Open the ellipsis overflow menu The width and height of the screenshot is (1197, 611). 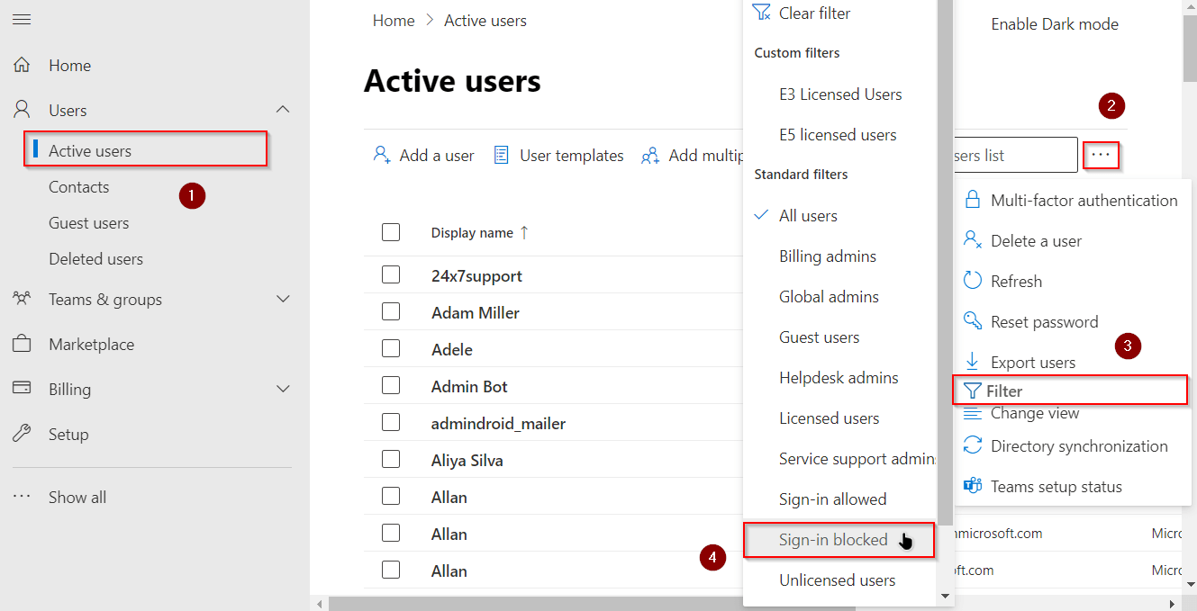(1101, 155)
